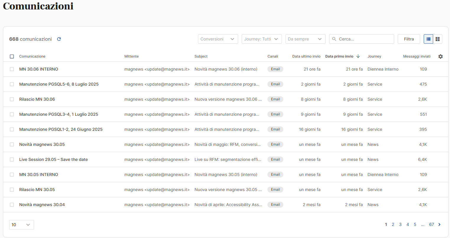This screenshot has width=450, height=238.
Task: Click Email badge in MN 30.06 INTERNO row
Action: click(275, 69)
